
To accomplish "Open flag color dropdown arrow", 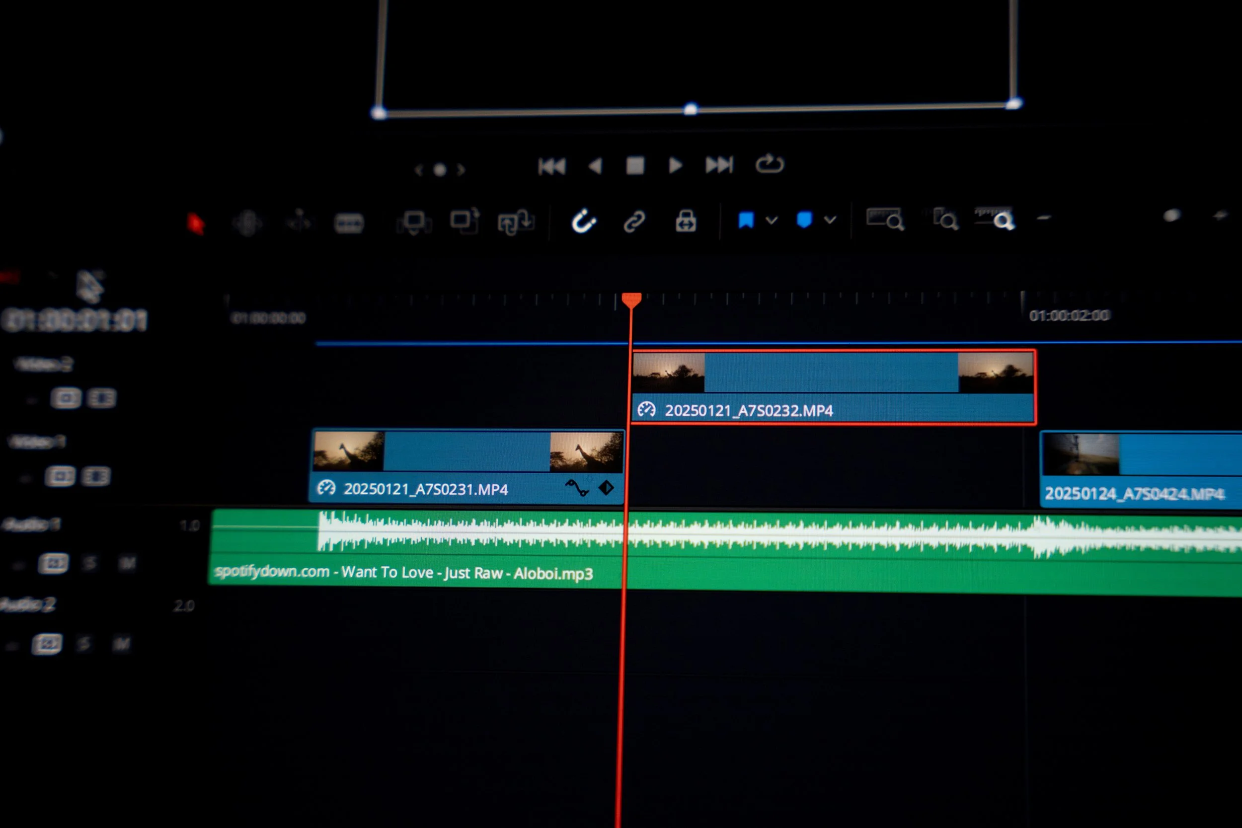I will pyautogui.click(x=772, y=220).
